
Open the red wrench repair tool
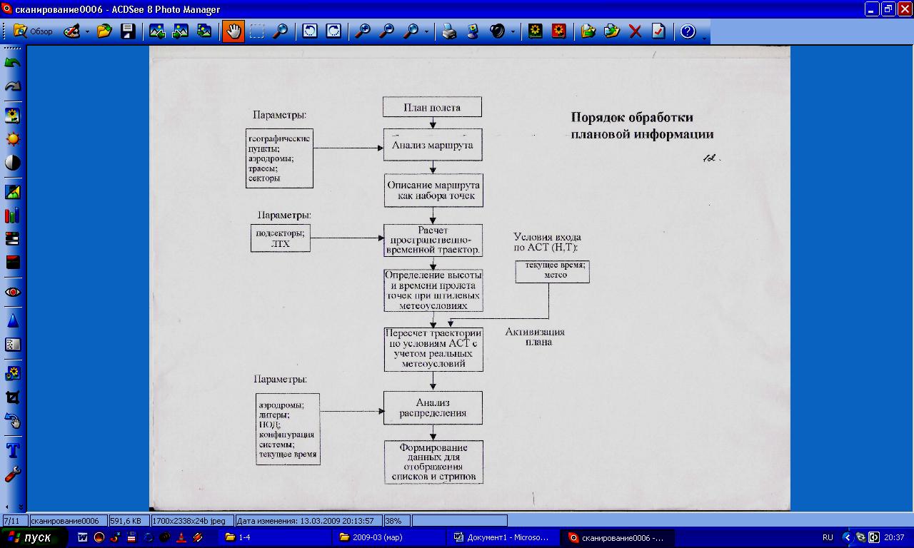[13, 474]
